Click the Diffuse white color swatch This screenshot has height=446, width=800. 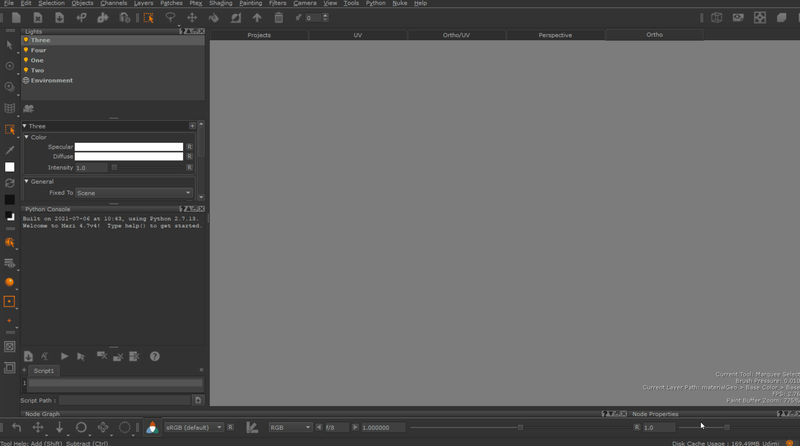[x=129, y=157]
